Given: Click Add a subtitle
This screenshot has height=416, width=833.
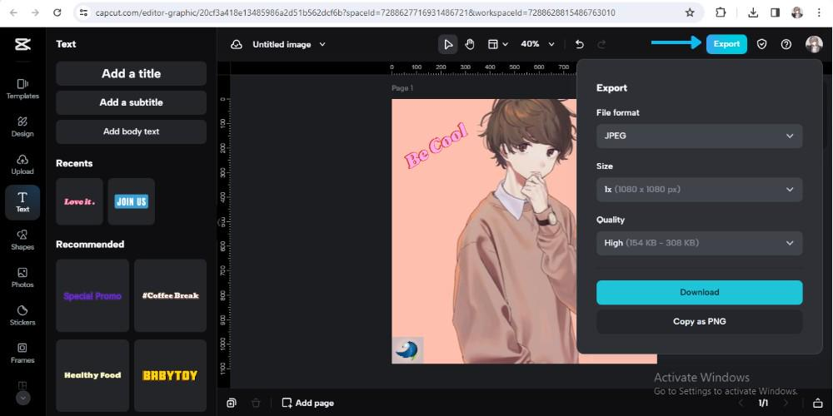Looking at the screenshot, I should point(132,102).
